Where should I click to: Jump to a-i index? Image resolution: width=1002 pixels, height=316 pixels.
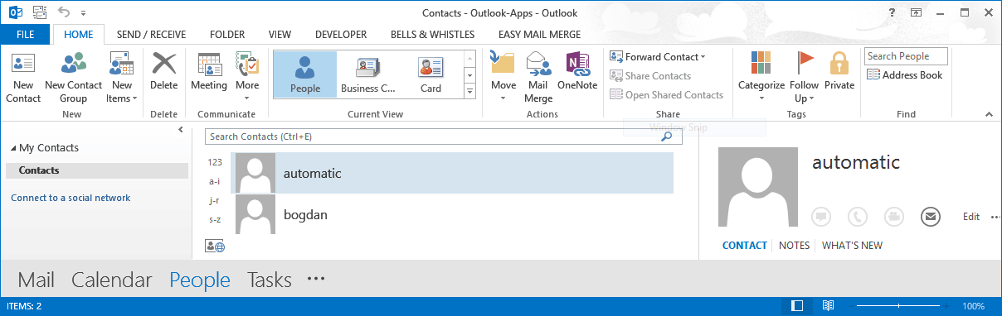click(214, 181)
